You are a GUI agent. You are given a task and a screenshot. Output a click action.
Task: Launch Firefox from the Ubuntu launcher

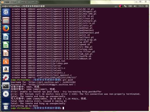[x=6, y=28]
